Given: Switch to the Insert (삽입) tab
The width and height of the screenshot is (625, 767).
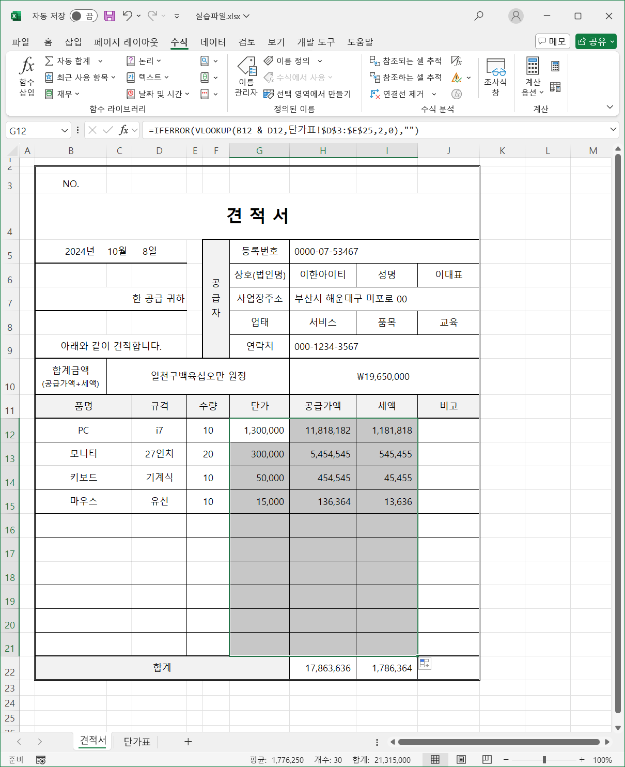Looking at the screenshot, I should tap(73, 42).
